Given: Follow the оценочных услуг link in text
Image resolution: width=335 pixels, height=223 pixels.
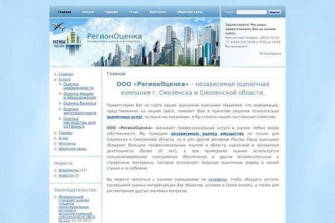Looking at the screenshot, I should [125, 117].
